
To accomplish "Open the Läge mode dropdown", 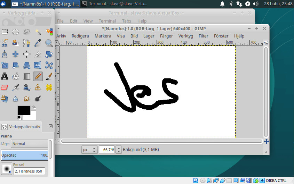I will [x=29, y=144].
